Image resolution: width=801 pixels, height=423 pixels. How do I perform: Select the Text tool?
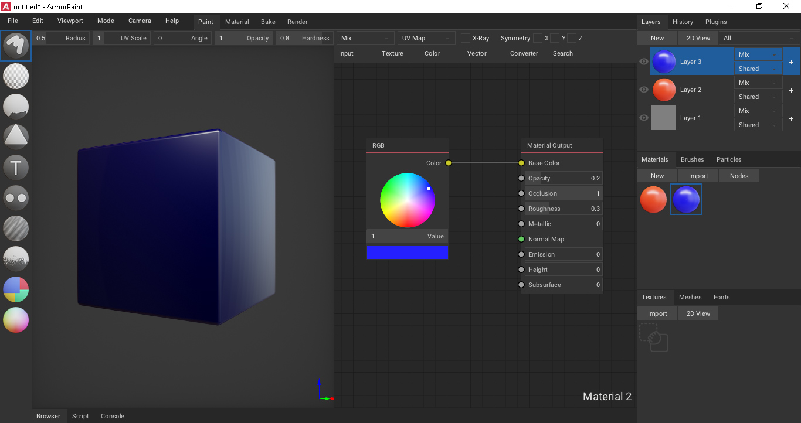(x=16, y=168)
